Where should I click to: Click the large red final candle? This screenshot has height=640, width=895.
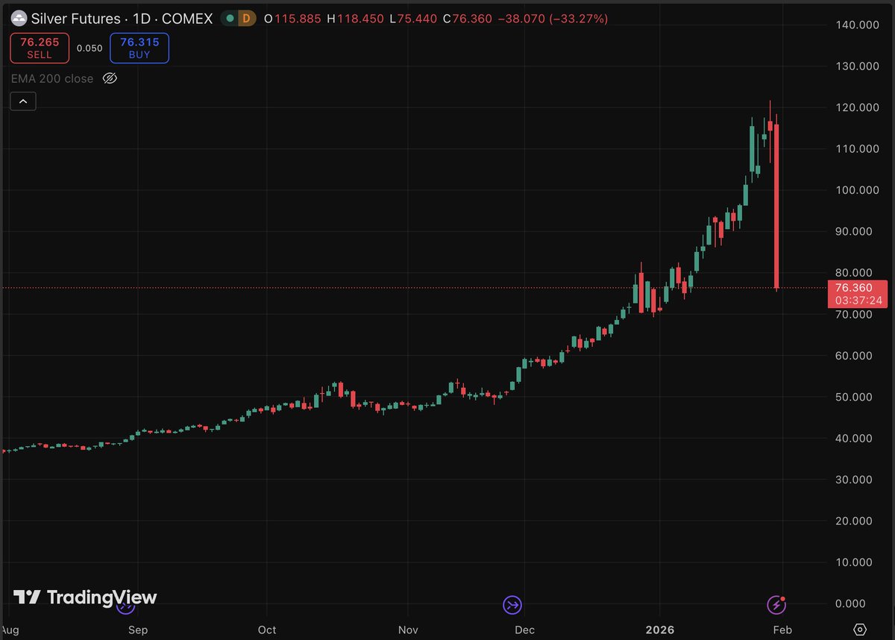pos(776,207)
